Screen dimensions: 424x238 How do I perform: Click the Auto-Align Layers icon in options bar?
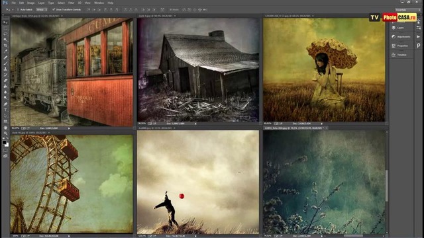click(162, 9)
